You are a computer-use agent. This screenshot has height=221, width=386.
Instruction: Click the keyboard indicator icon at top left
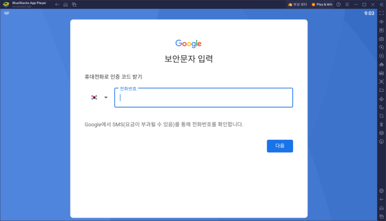(6, 13)
